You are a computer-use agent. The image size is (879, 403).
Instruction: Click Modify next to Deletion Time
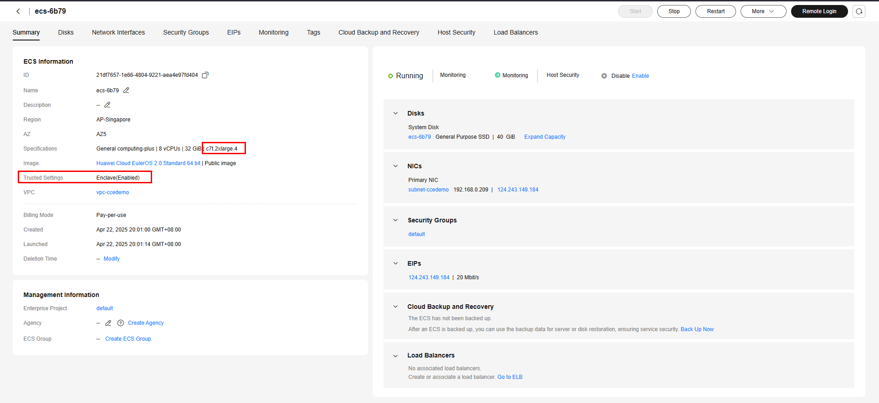[112, 259]
